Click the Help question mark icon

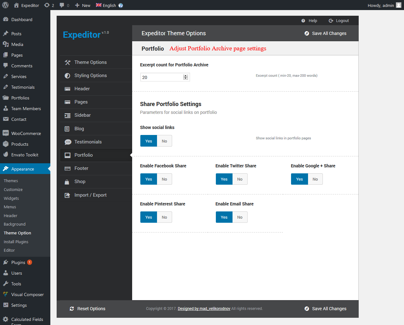point(303,21)
